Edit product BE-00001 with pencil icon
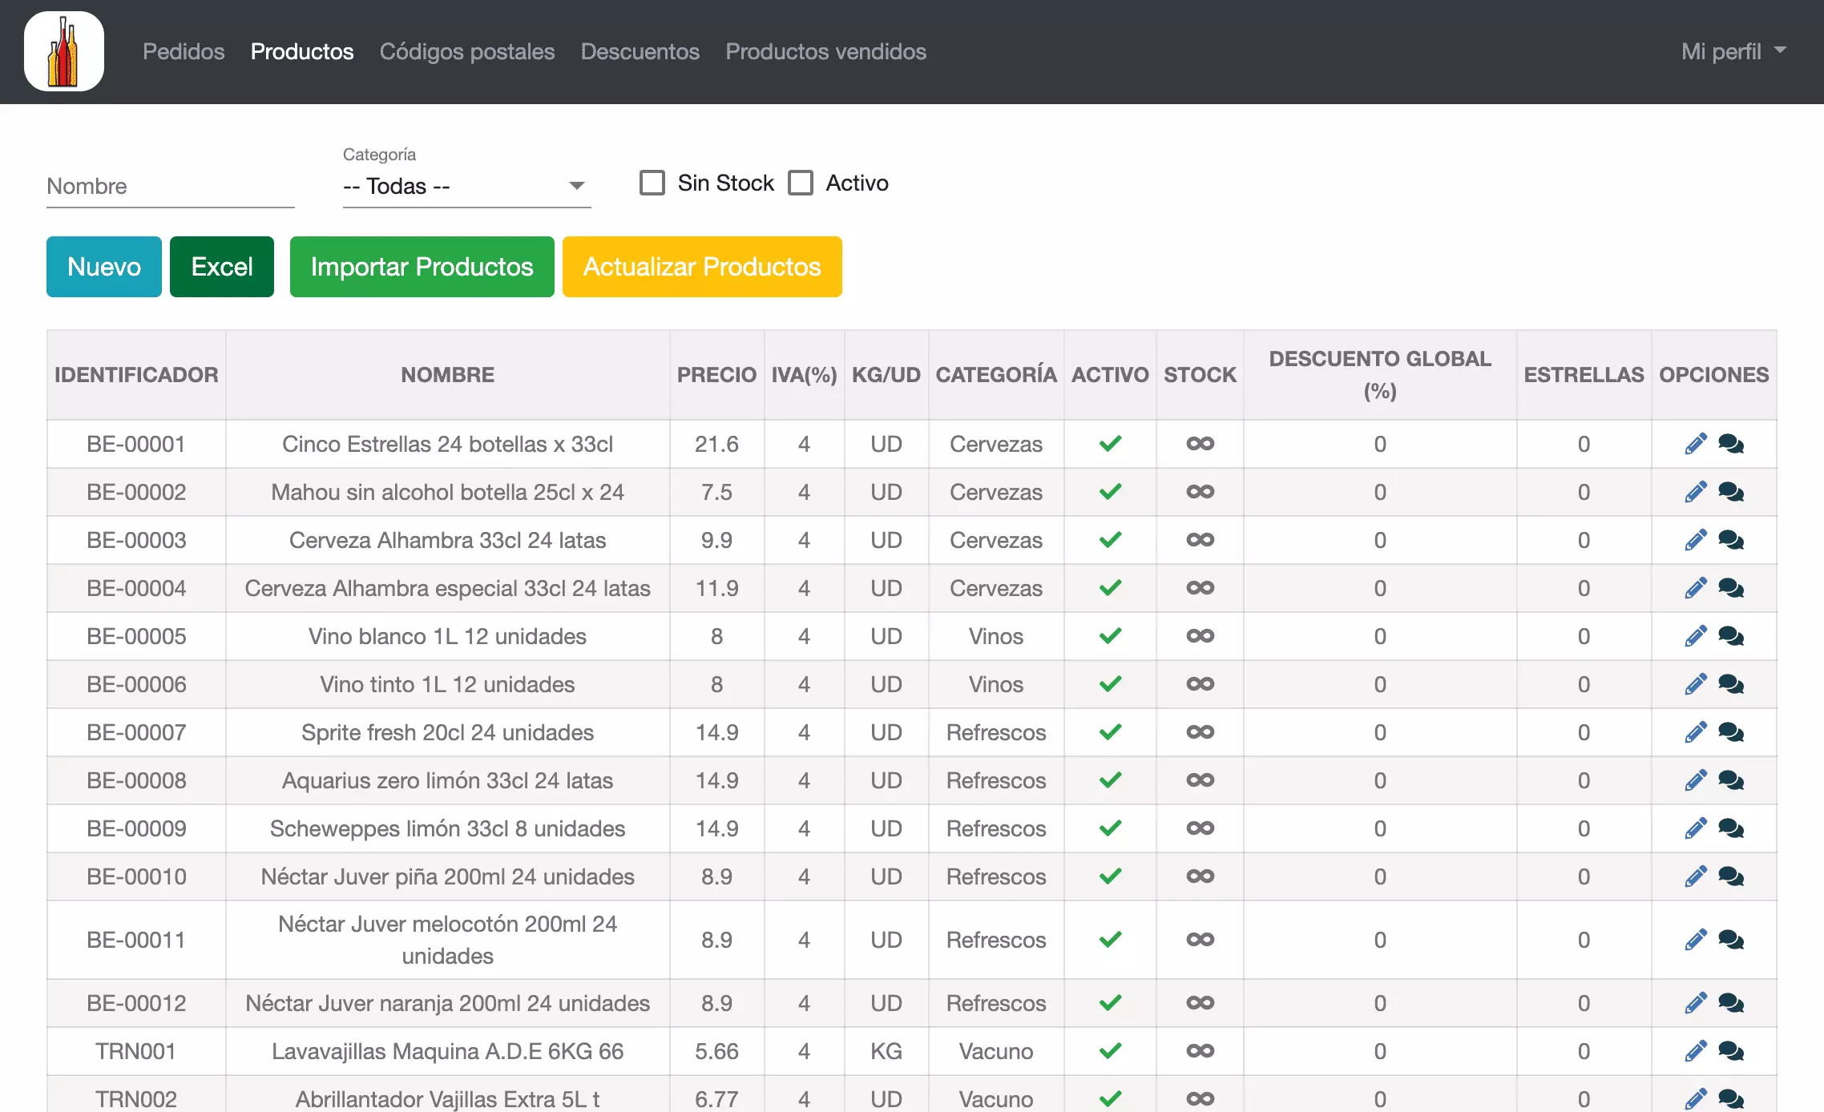1824x1112 pixels. coord(1696,444)
